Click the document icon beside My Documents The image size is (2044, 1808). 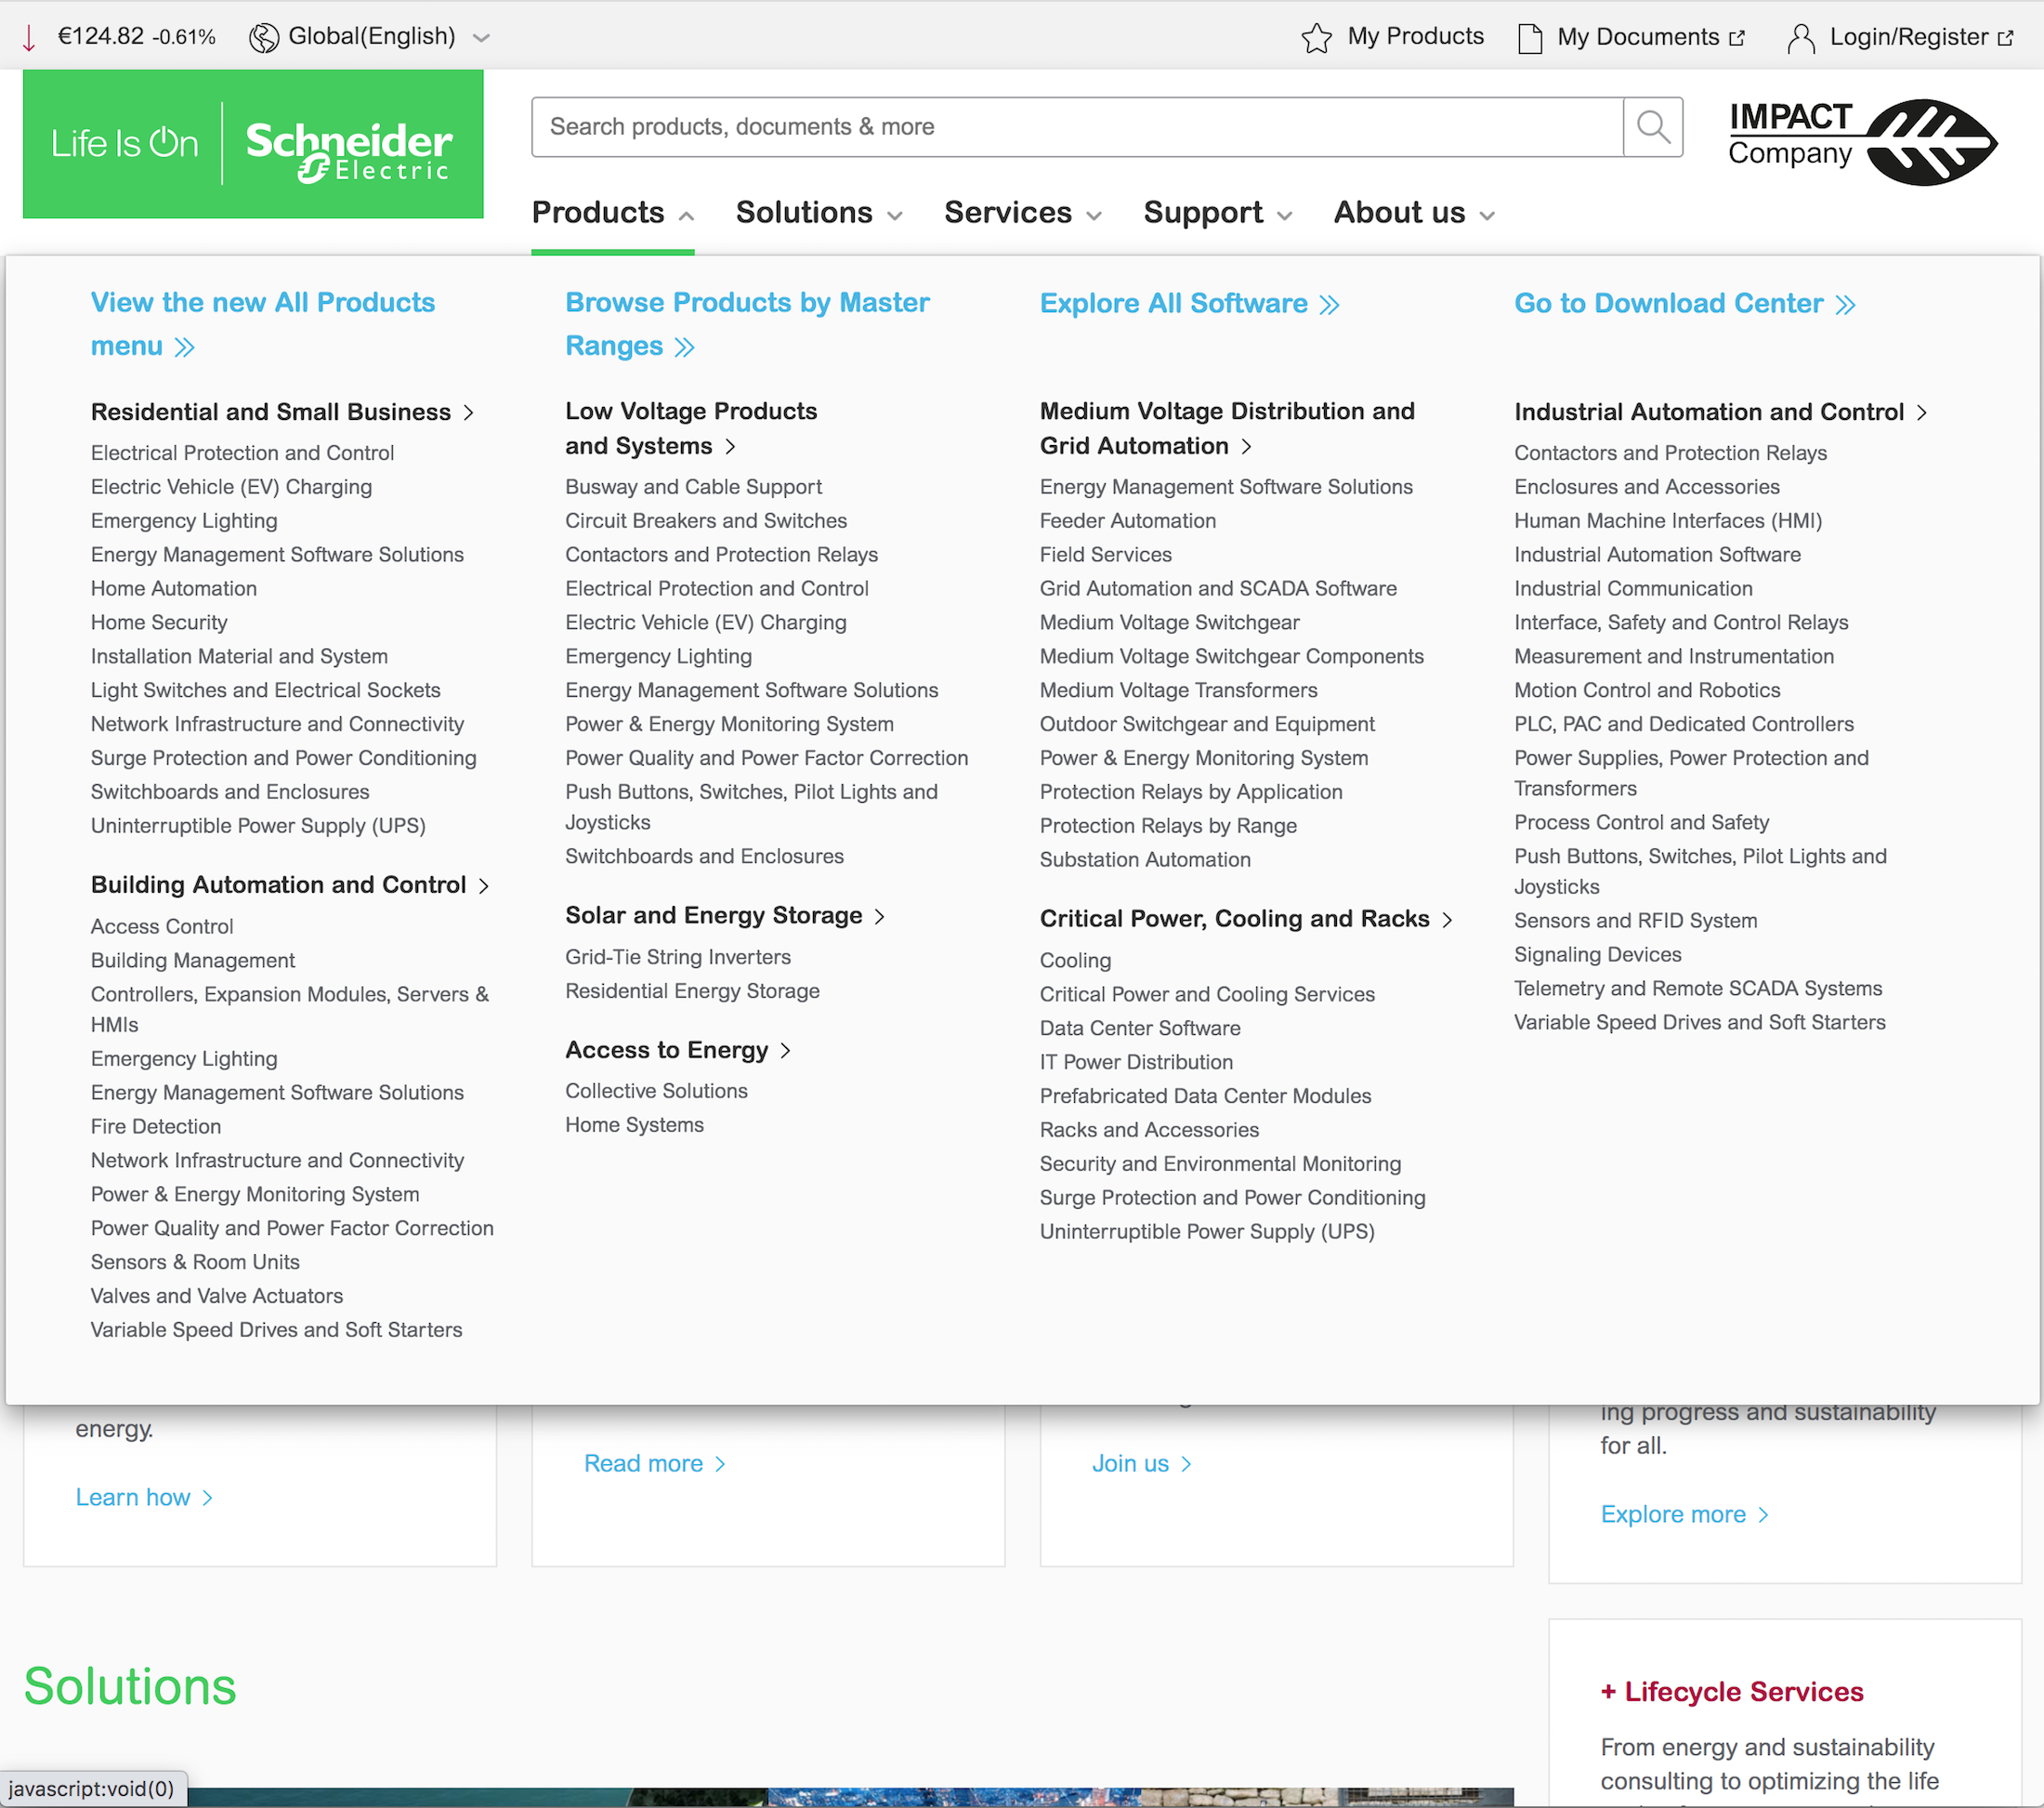pos(1529,37)
